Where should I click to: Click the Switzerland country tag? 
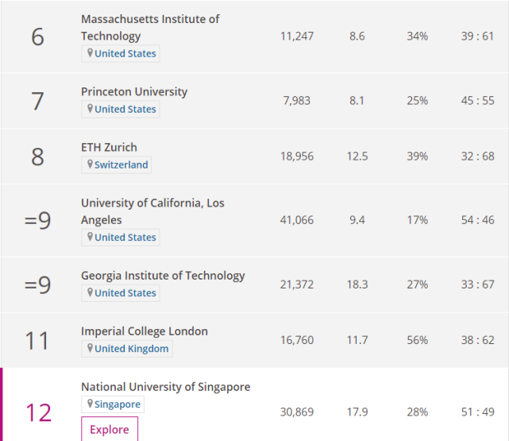[x=121, y=164]
